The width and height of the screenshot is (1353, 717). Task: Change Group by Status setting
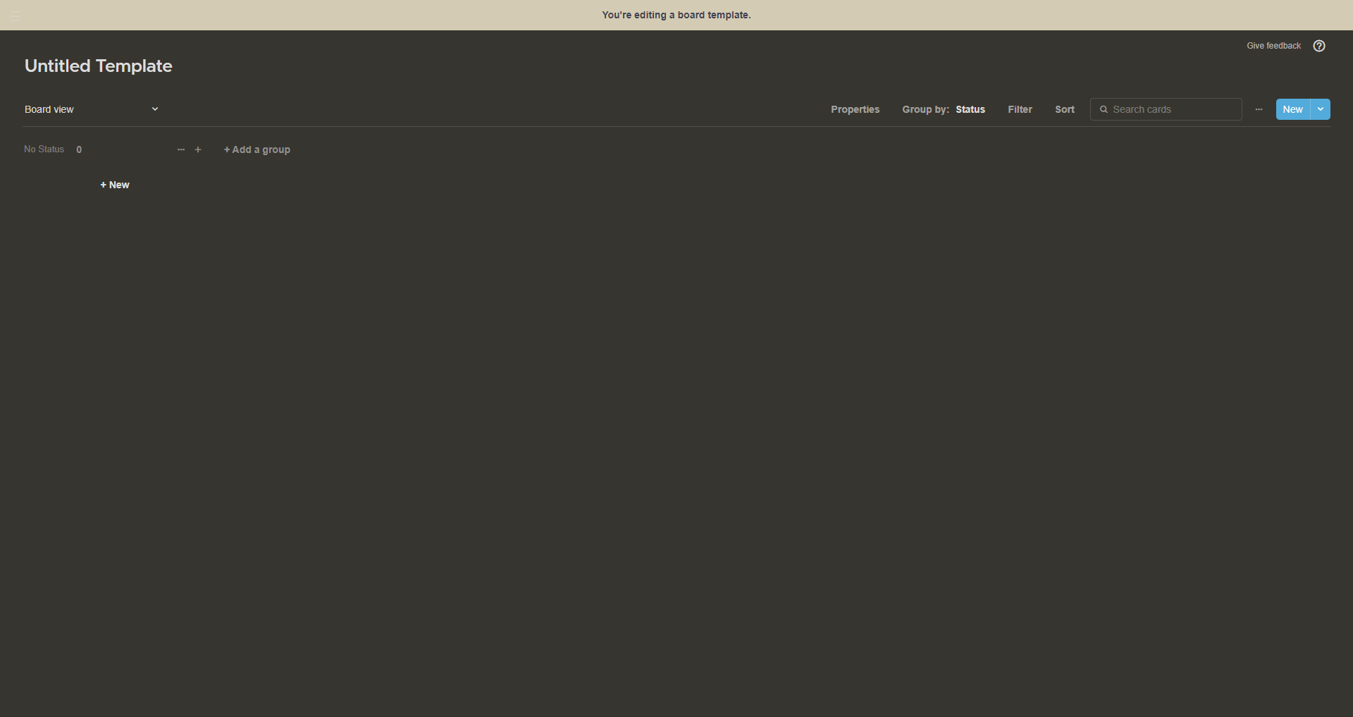point(944,109)
